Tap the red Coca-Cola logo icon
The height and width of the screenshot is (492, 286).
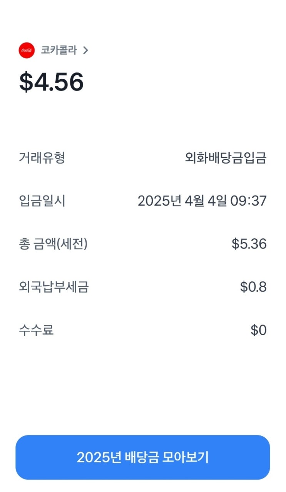(27, 50)
